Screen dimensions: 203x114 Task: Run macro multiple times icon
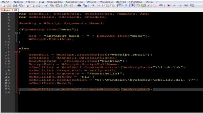[x=186, y=5]
